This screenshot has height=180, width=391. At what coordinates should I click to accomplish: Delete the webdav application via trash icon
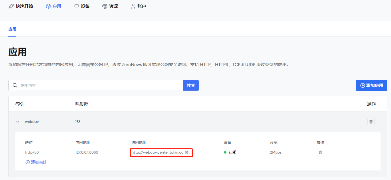tap(371, 122)
